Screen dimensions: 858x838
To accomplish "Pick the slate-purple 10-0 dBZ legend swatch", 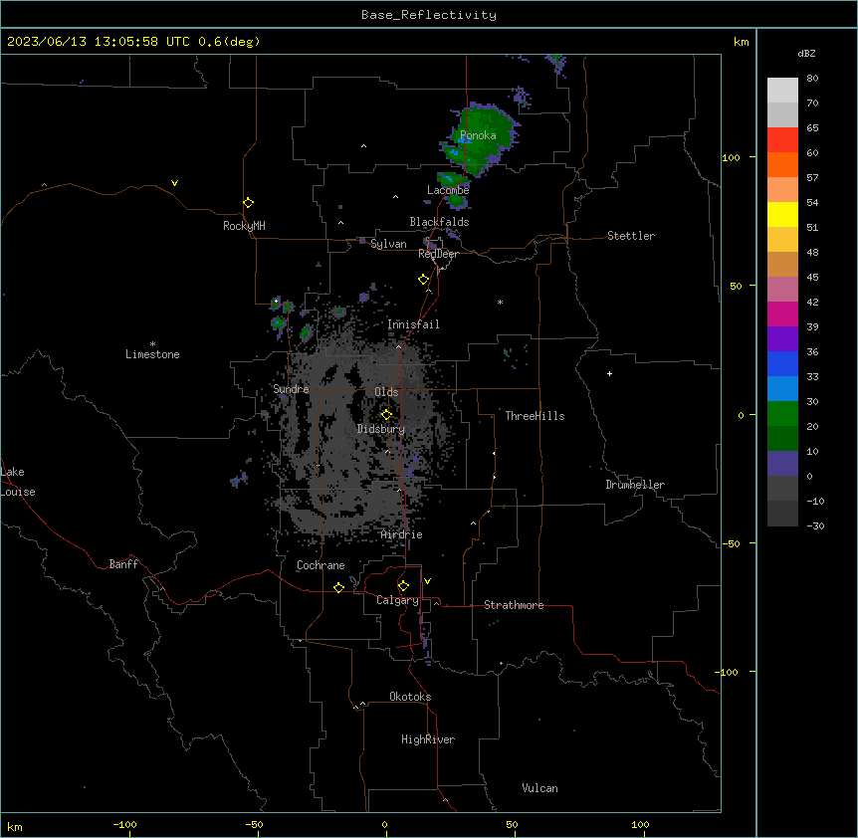I will click(x=782, y=464).
